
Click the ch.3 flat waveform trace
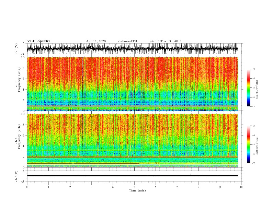point(133,176)
